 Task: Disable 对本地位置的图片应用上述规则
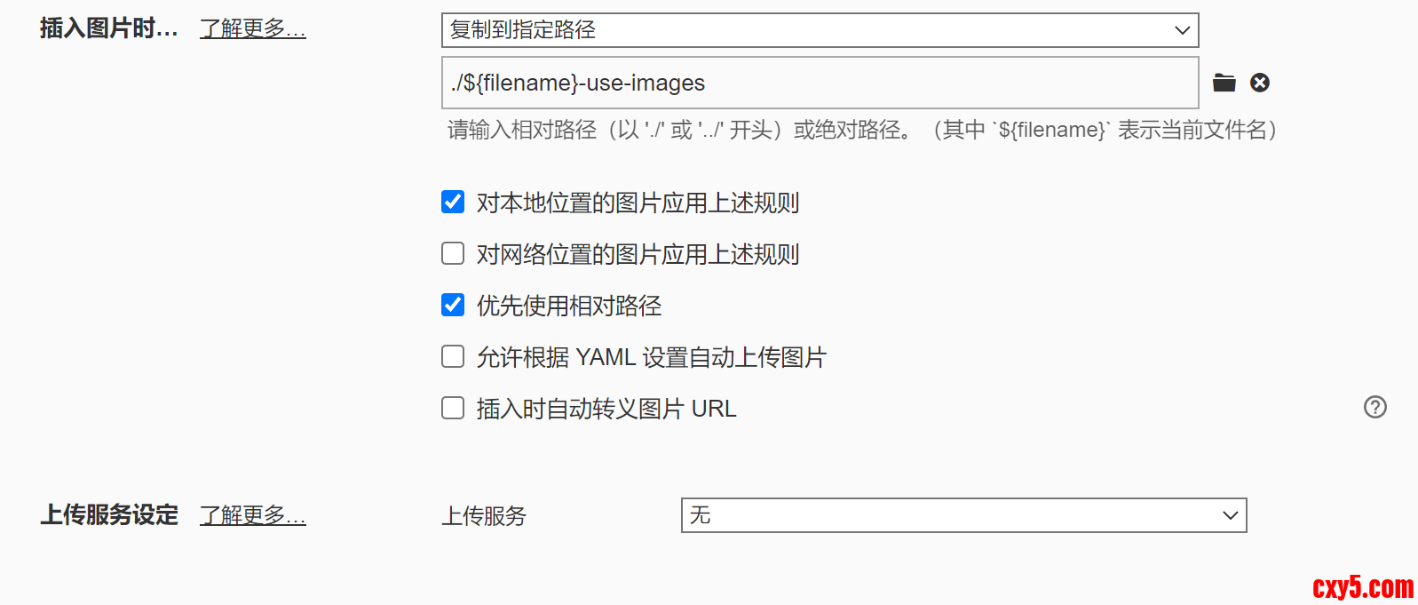coord(453,202)
